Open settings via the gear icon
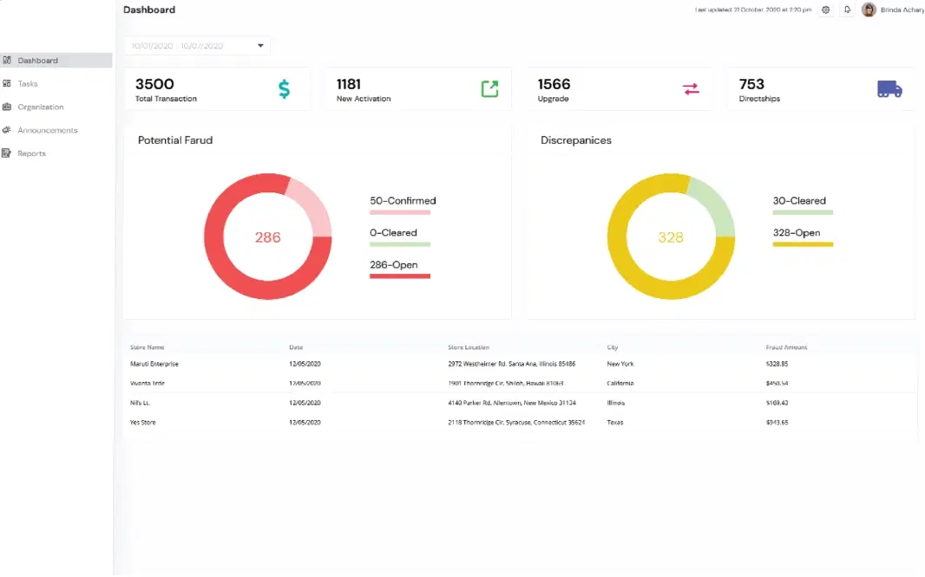 825,10
